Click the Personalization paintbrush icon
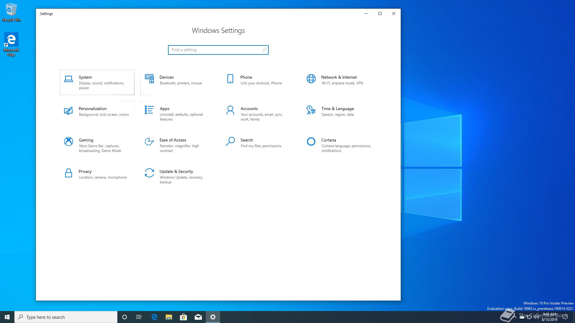Viewport: 575px width, 323px height. tap(69, 110)
